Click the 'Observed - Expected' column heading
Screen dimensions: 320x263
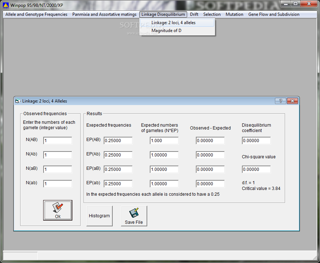210,128
